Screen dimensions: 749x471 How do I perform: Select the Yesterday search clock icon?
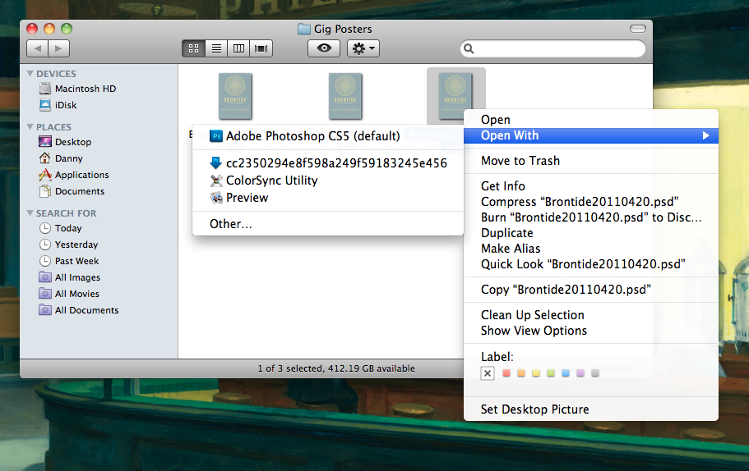[x=45, y=245]
